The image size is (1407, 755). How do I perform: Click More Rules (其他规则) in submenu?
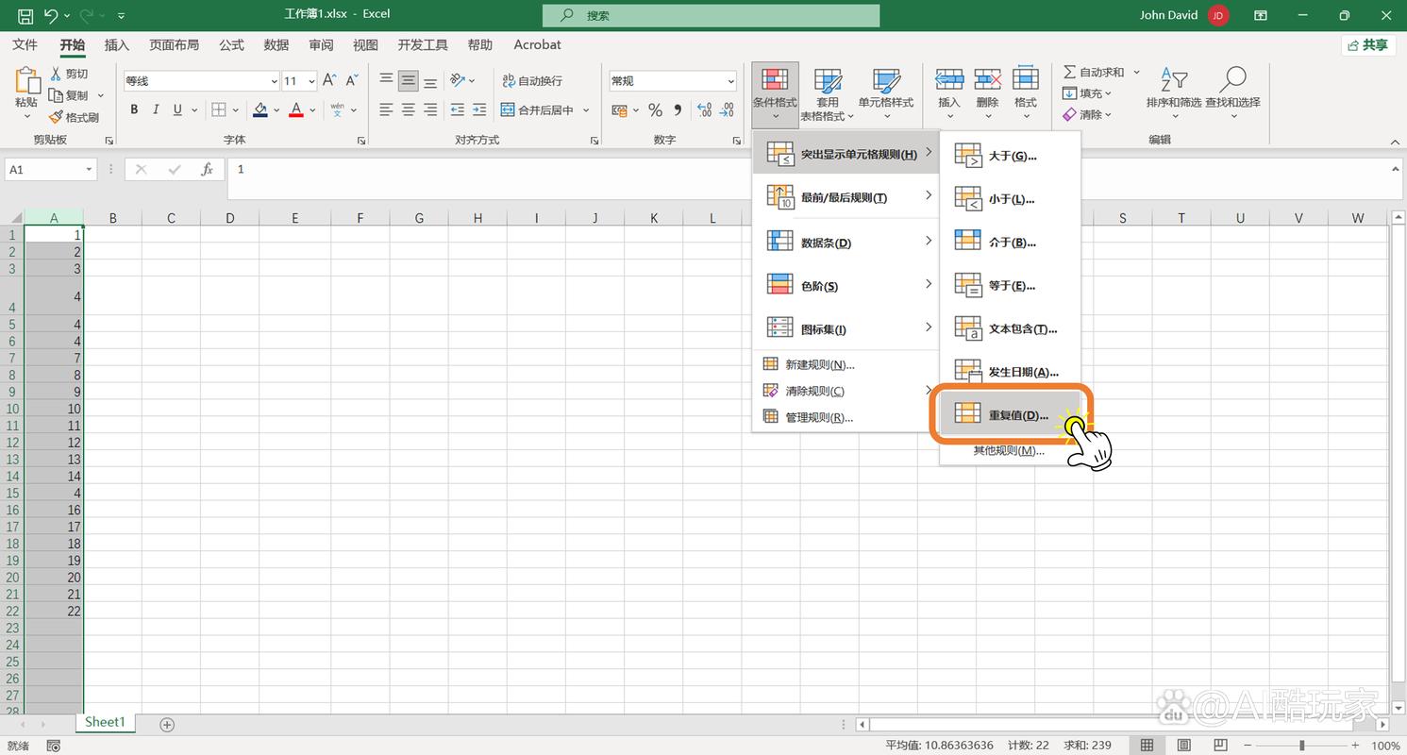[1008, 451]
